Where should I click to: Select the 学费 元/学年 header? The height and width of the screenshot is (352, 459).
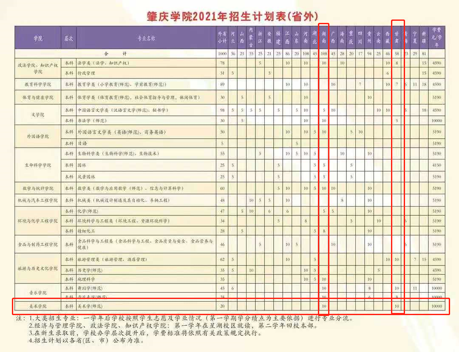click(436, 38)
